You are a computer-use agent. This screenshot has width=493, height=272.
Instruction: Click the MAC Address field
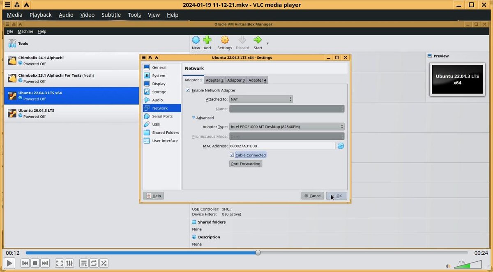(282, 146)
